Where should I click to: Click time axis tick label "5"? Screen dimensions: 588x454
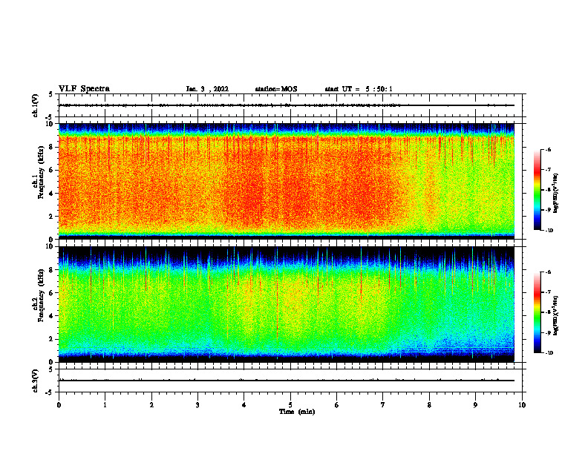[x=290, y=405]
